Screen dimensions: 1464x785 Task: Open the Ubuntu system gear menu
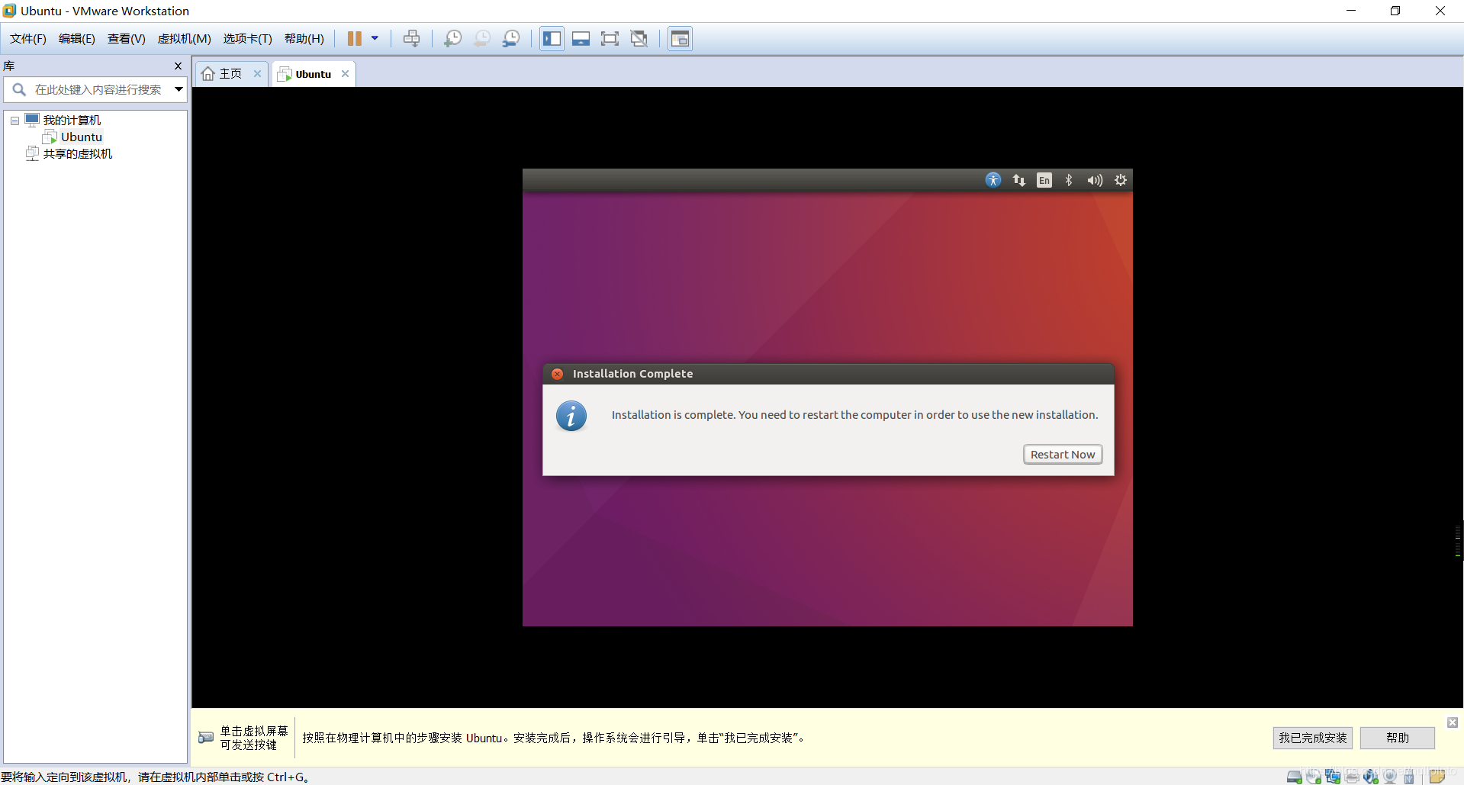coord(1121,180)
